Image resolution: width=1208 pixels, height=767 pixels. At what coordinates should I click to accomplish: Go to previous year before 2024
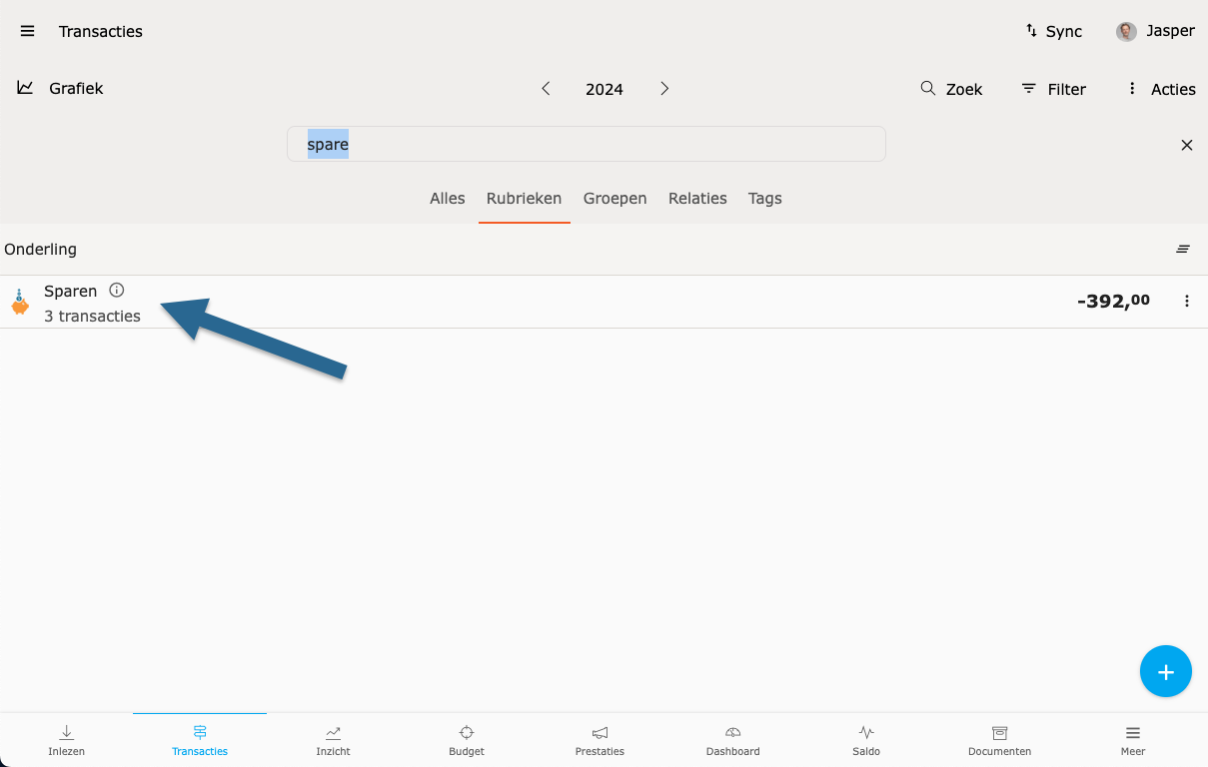pyautogui.click(x=546, y=88)
